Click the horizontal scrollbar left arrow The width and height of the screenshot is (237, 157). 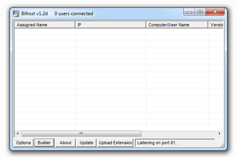point(18,133)
